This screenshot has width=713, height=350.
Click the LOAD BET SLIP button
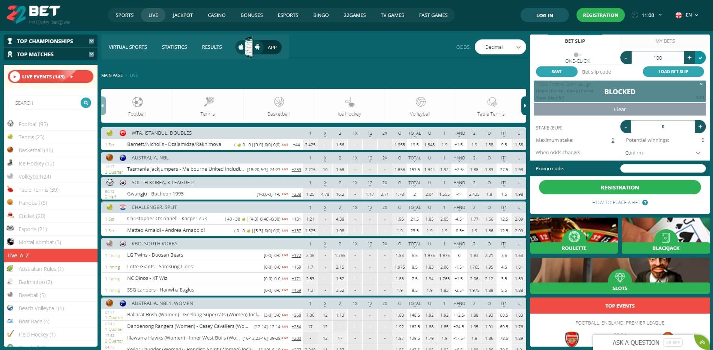coord(673,71)
